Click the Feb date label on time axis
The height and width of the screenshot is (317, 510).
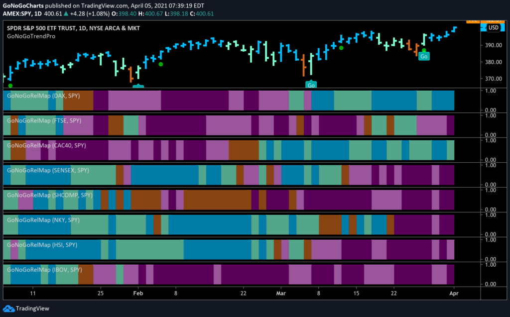(x=138, y=293)
